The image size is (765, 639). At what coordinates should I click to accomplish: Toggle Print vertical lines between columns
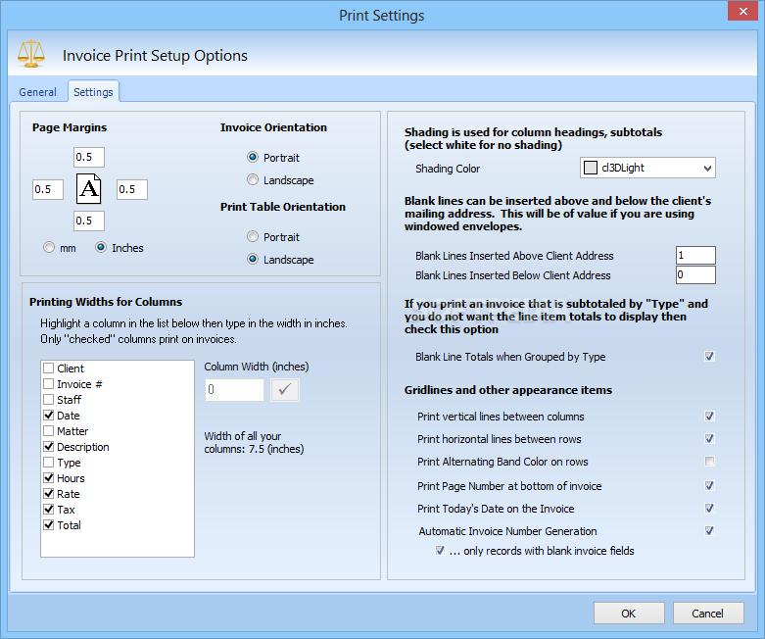point(709,416)
